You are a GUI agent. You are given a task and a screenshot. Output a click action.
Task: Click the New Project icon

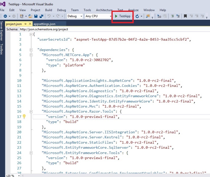(21, 16)
